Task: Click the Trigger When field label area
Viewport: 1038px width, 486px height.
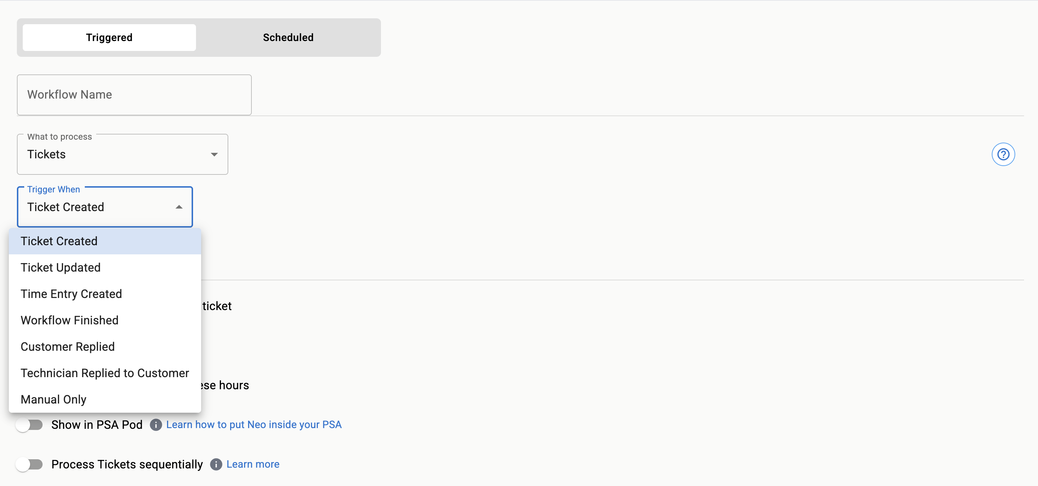Action: 54,189
